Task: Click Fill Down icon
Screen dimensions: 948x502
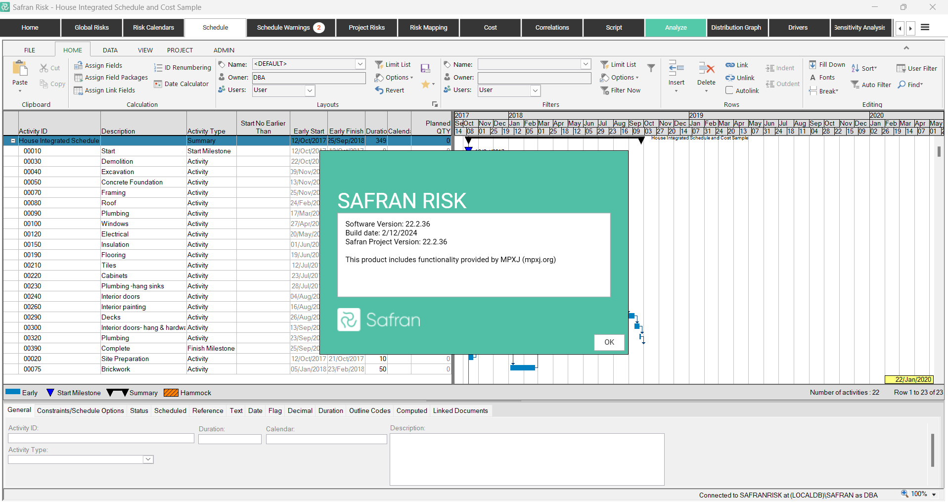Action: 813,65
